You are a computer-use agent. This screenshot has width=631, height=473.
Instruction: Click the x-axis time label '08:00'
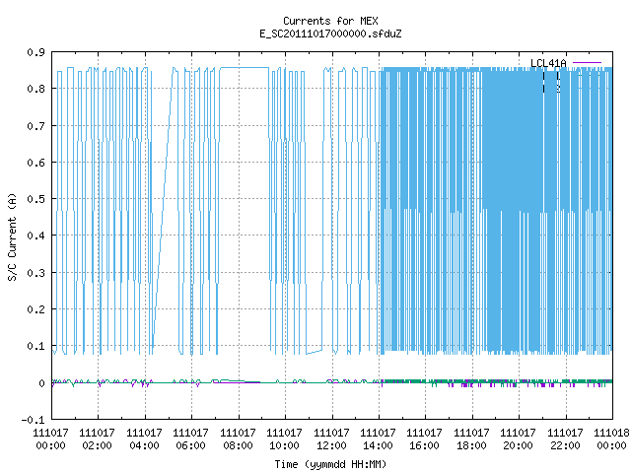[238, 445]
